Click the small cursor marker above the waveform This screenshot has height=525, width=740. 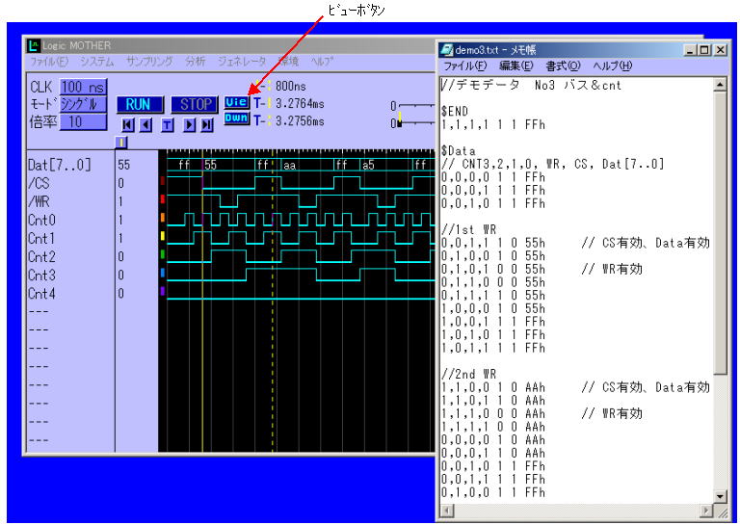tap(121, 143)
